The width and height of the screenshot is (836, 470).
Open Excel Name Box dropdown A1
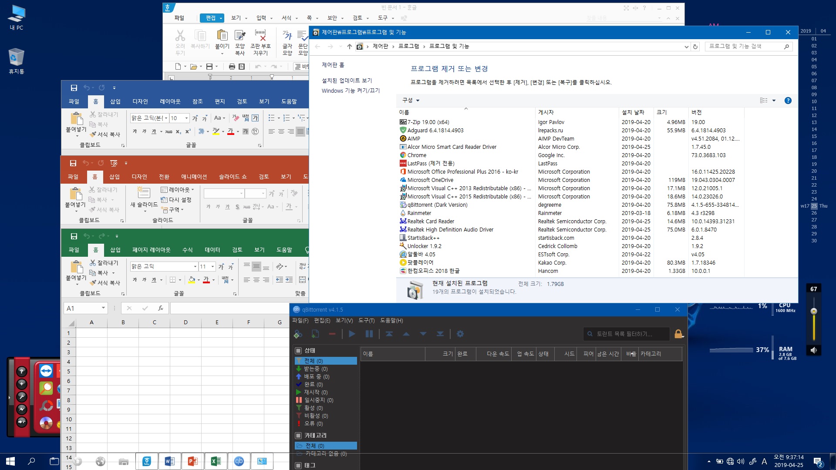pos(103,308)
